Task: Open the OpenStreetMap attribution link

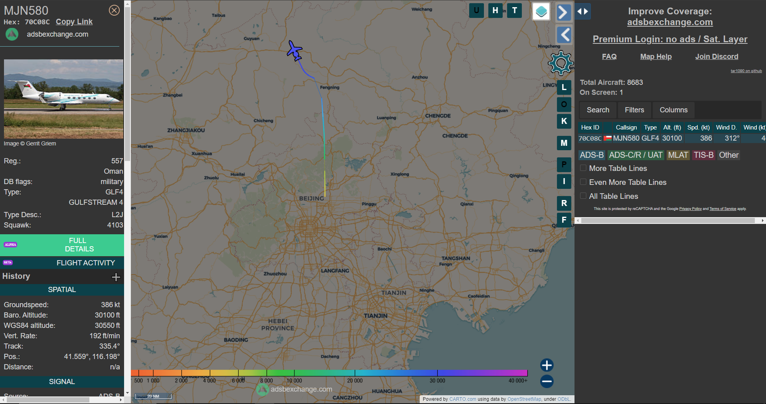Action: click(x=524, y=399)
